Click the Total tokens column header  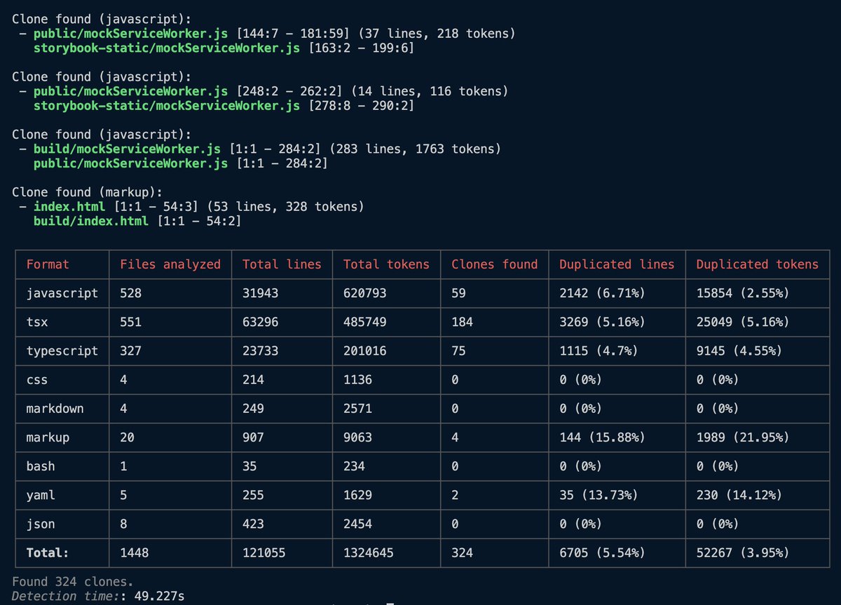click(x=386, y=264)
